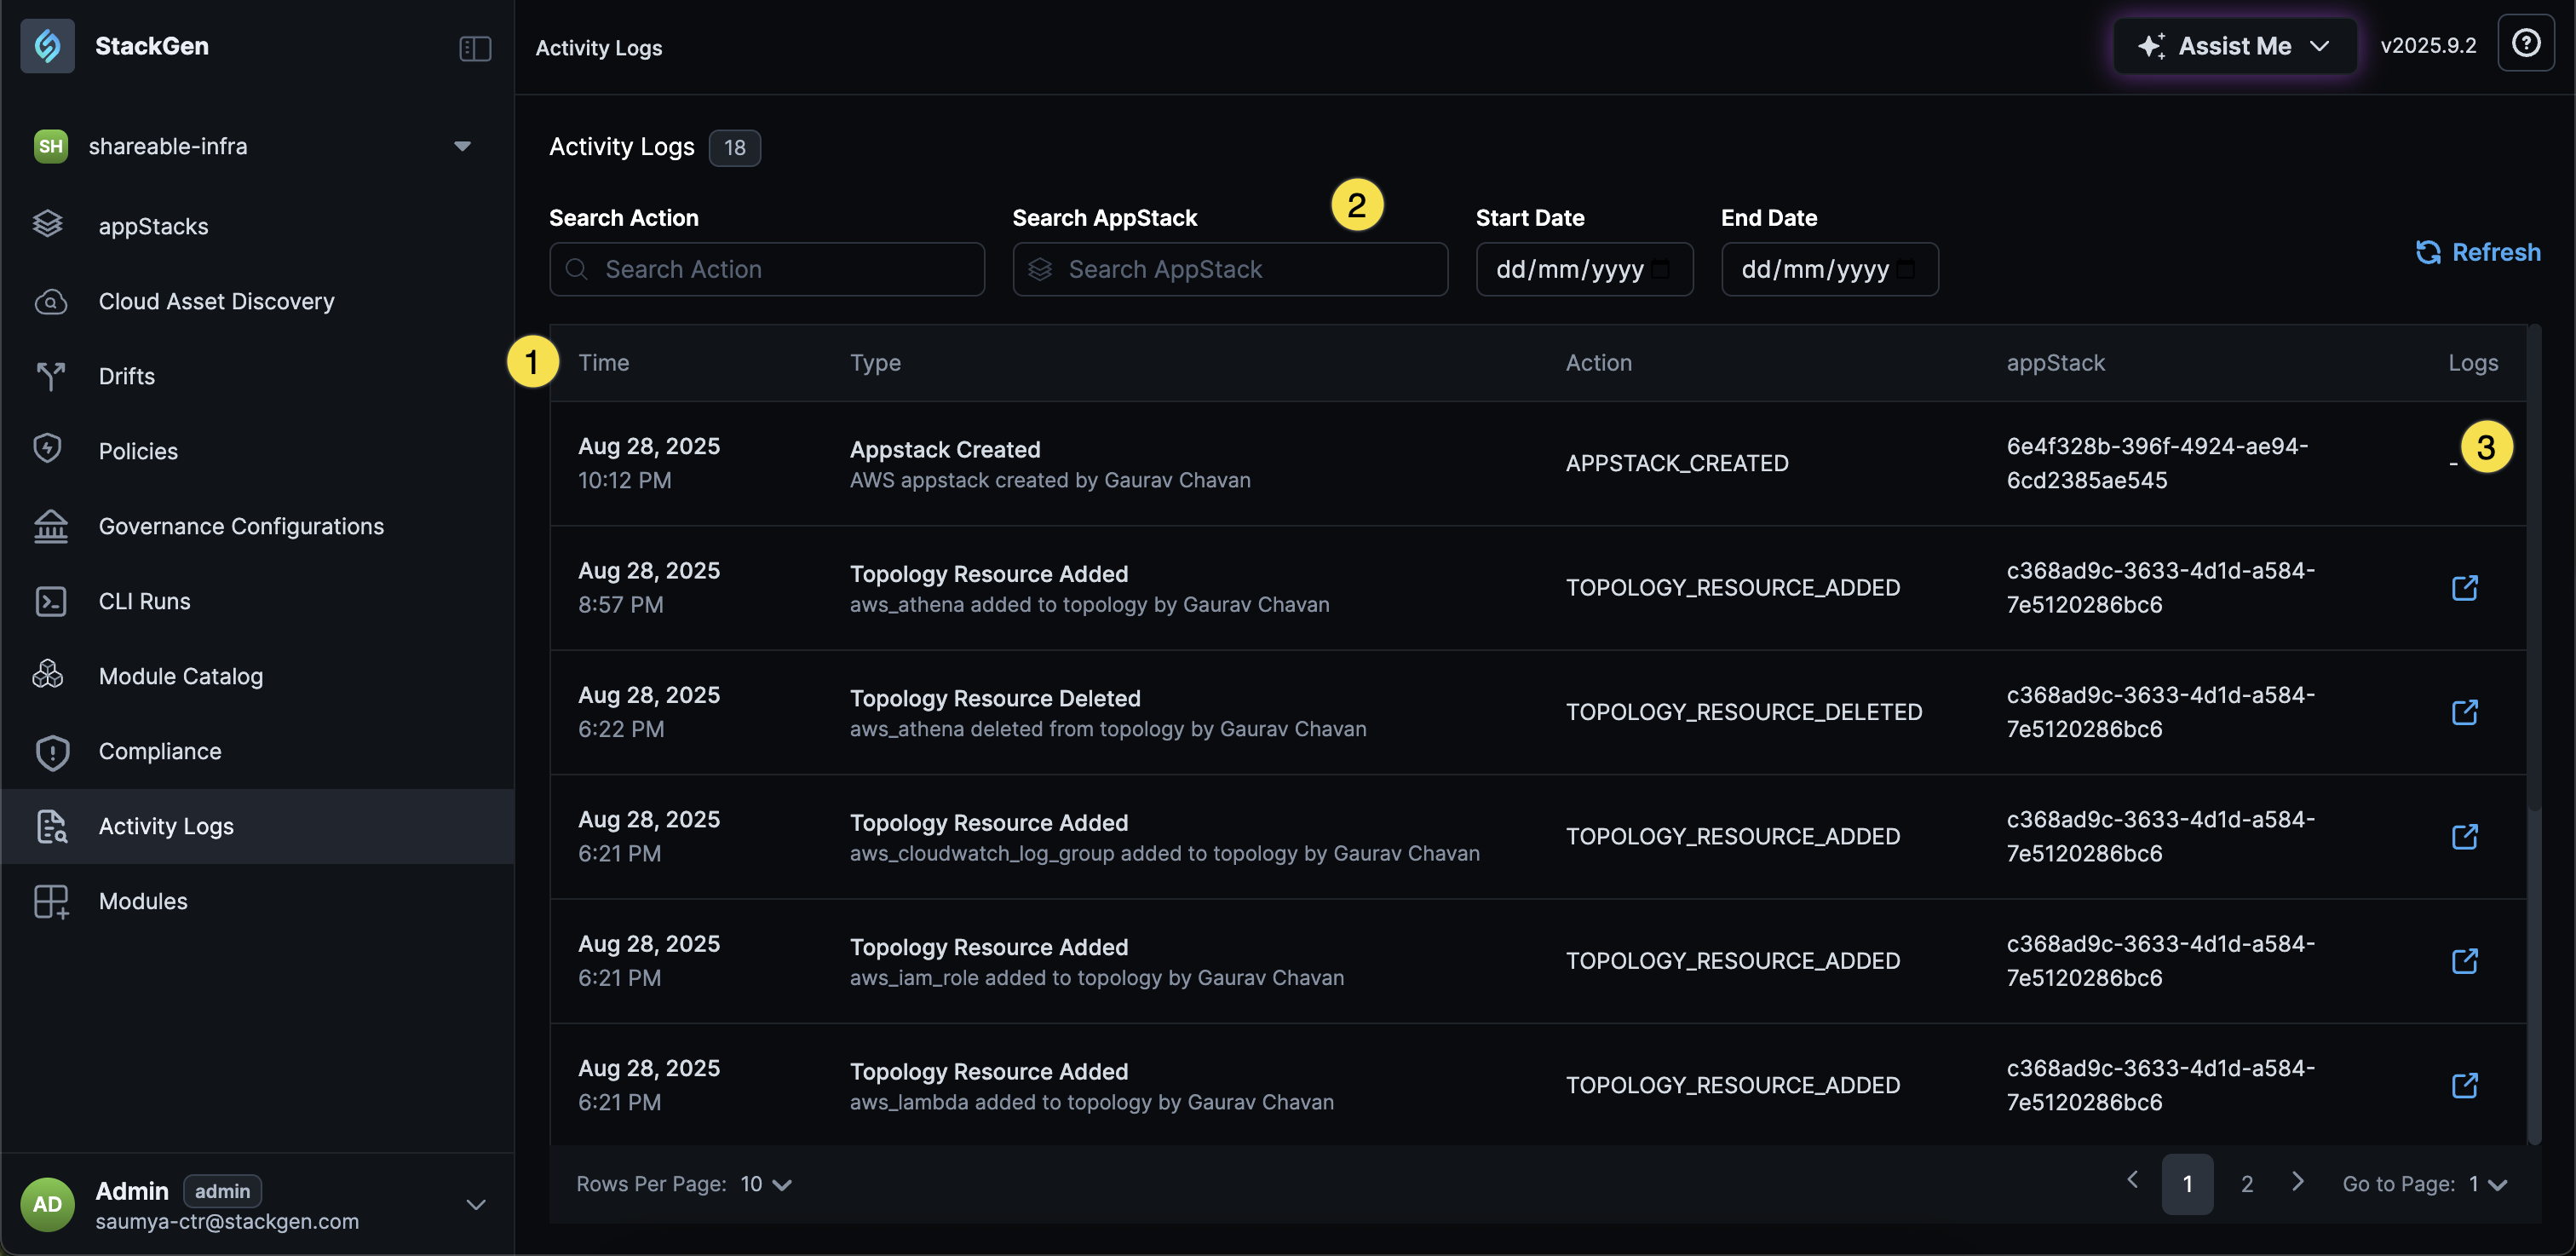Viewport: 2576px width, 1256px height.
Task: Click the Search AppStack field
Action: click(1230, 269)
